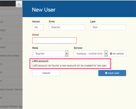This screenshot has height=109, width=136.
Task: Click the LMS account not found message
Action: (70, 66)
